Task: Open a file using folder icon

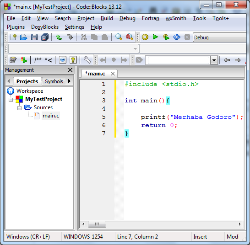Action: point(24,37)
